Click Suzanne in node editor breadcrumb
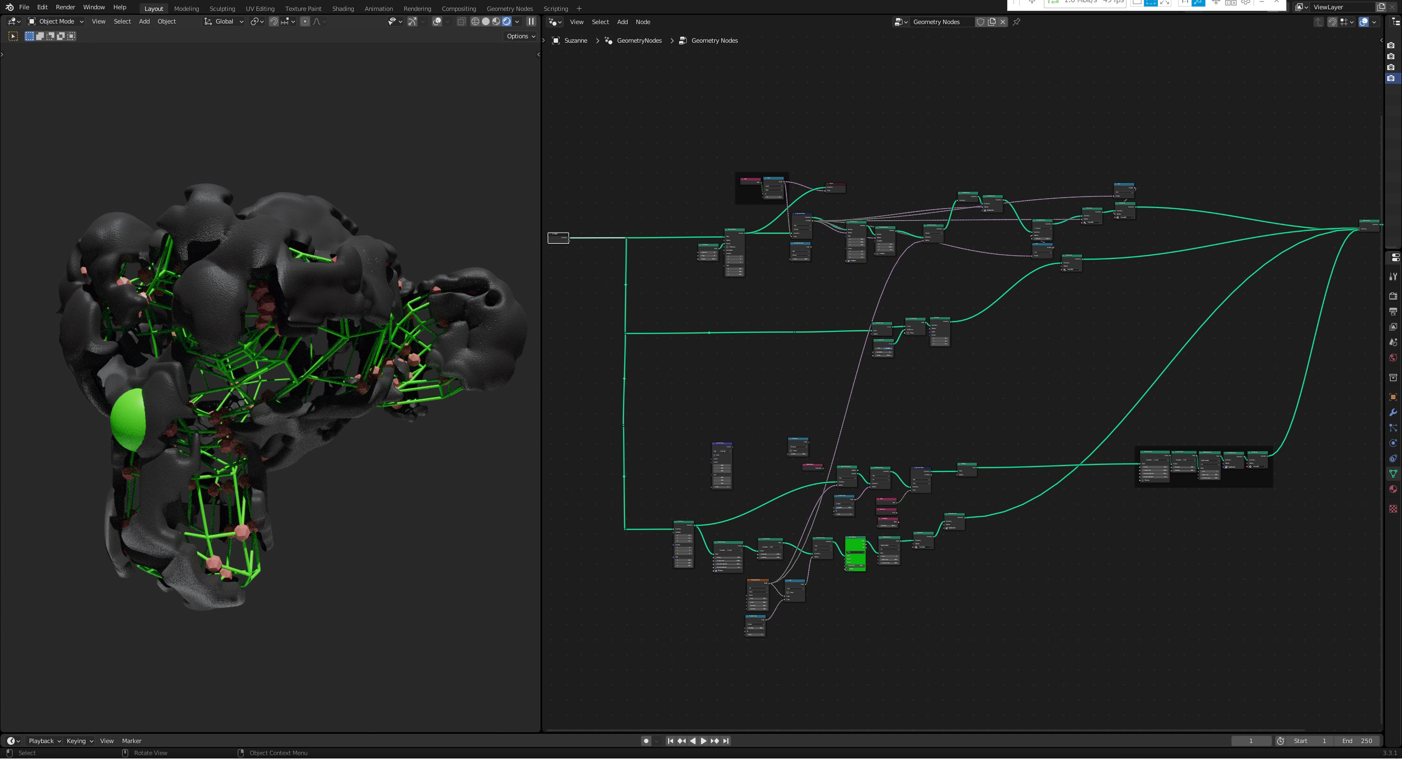Viewport: 1402px width, 759px height. tap(576, 41)
